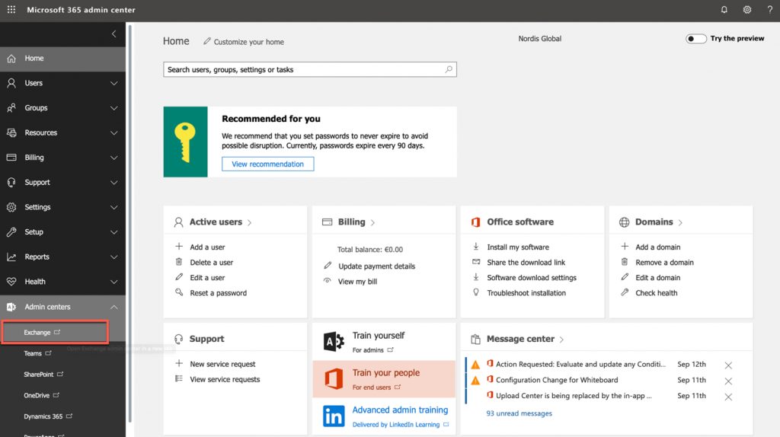
Task: Open the app launcher waffle icon
Action: (11, 9)
